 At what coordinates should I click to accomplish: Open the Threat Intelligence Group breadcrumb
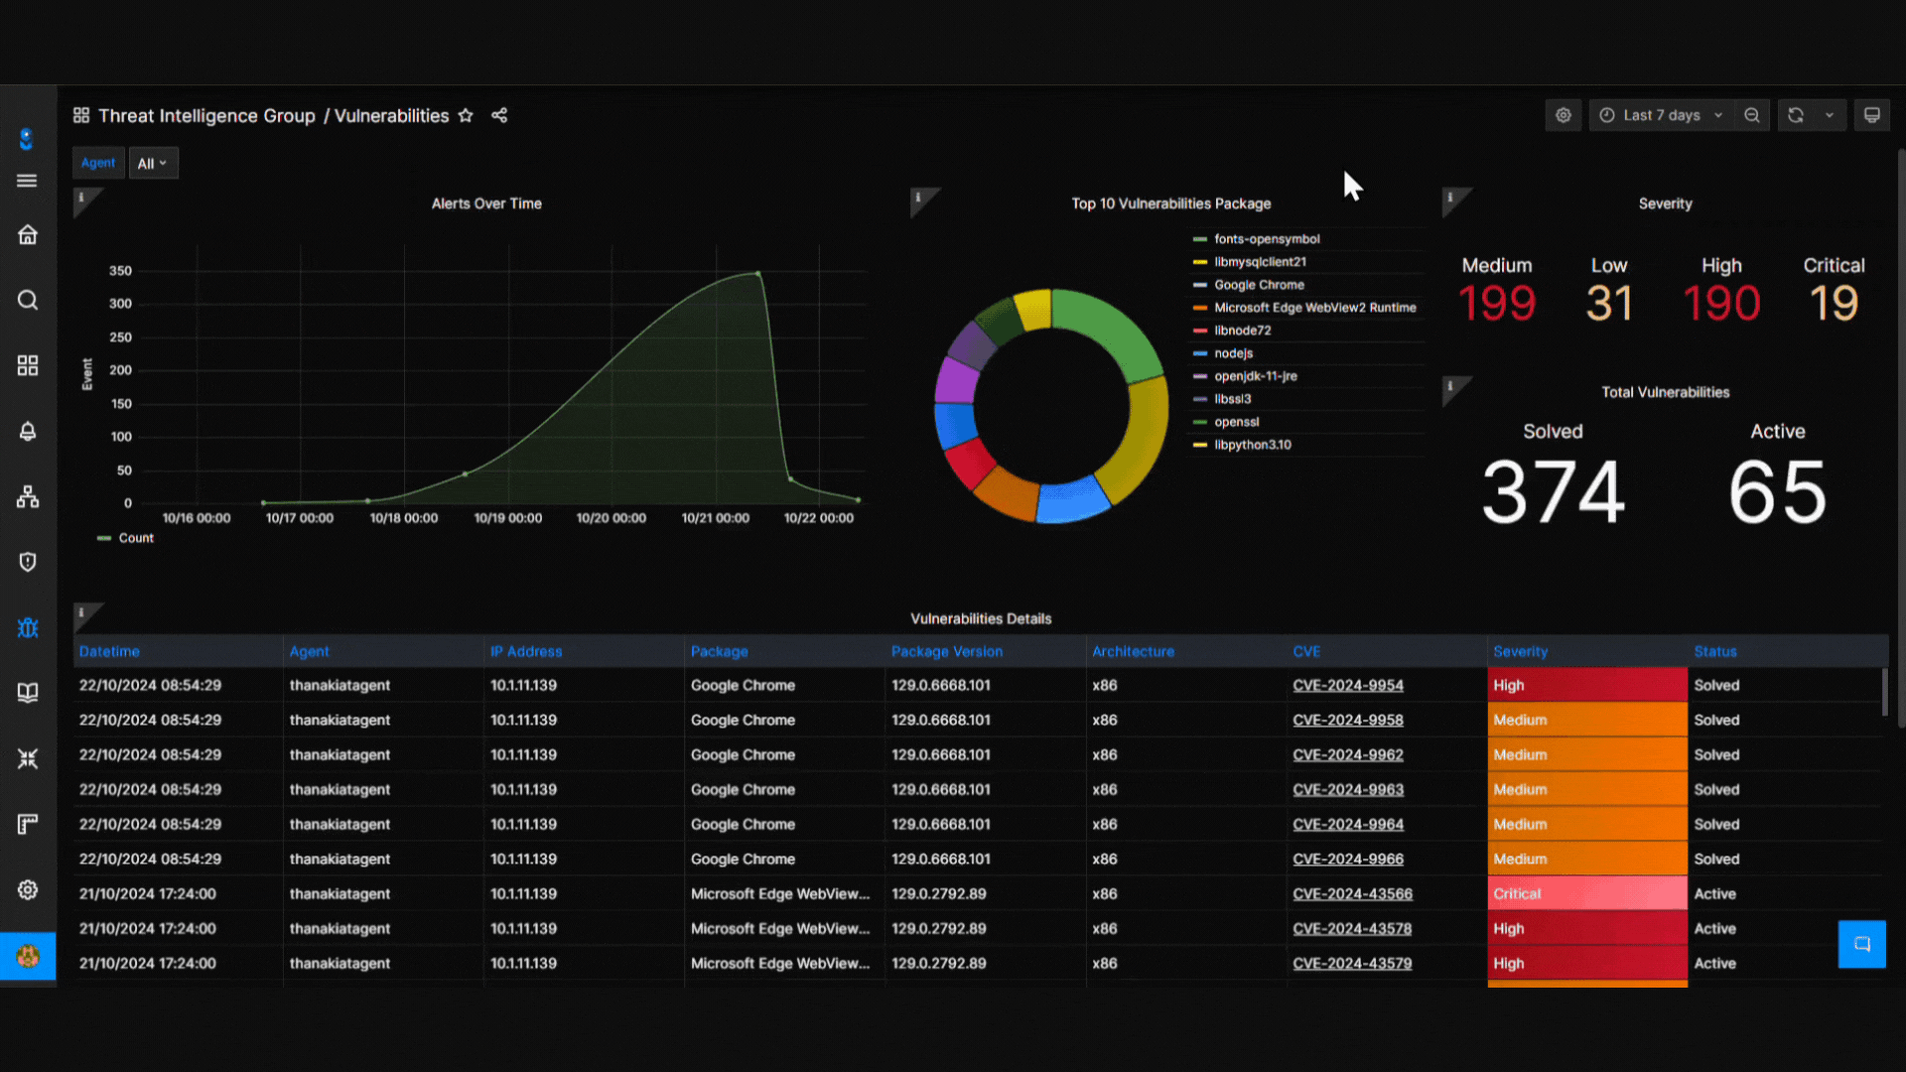206,115
